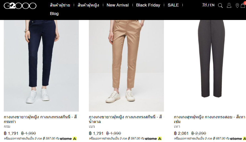The width and height of the screenshot is (246, 142).
Task: Open navy skinny pants product title
Action: [40, 119]
